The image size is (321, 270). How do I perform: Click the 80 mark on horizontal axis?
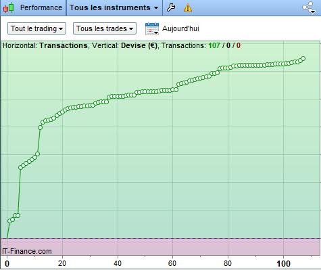click(x=228, y=263)
